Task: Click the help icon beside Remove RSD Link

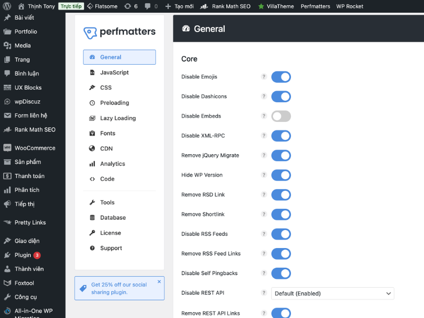Action: pos(264,195)
